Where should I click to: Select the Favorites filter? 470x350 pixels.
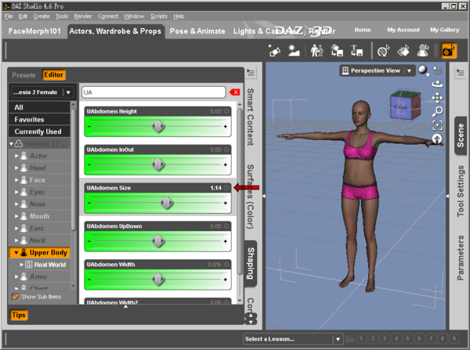point(39,119)
